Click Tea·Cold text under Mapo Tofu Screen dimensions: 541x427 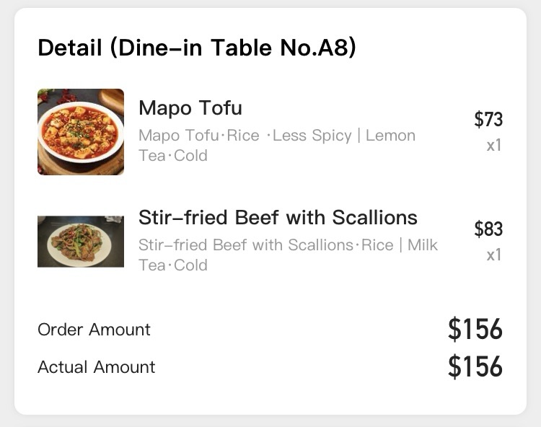click(173, 156)
